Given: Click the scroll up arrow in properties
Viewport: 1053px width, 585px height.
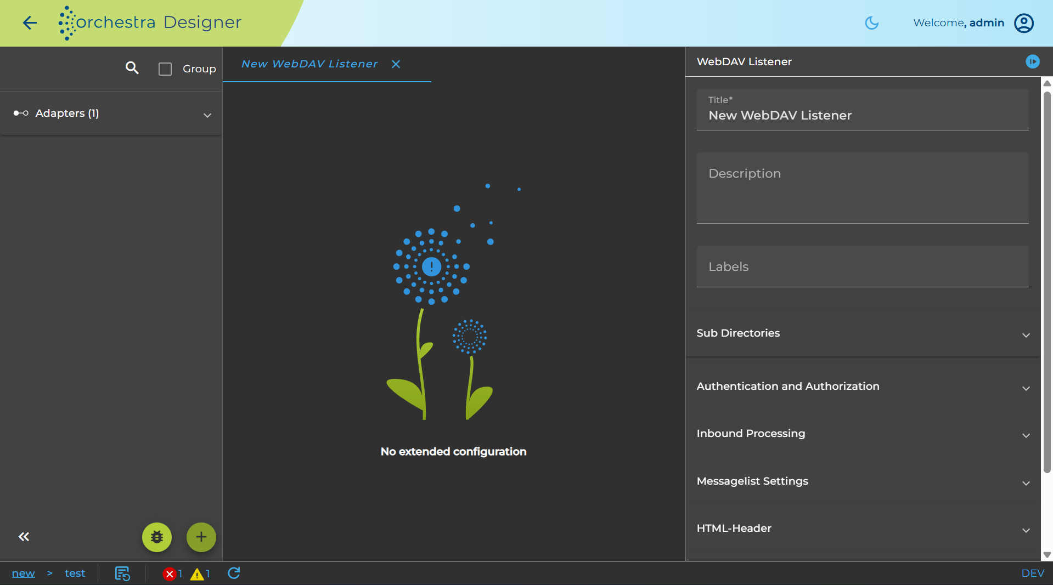Looking at the screenshot, I should click(x=1046, y=83).
